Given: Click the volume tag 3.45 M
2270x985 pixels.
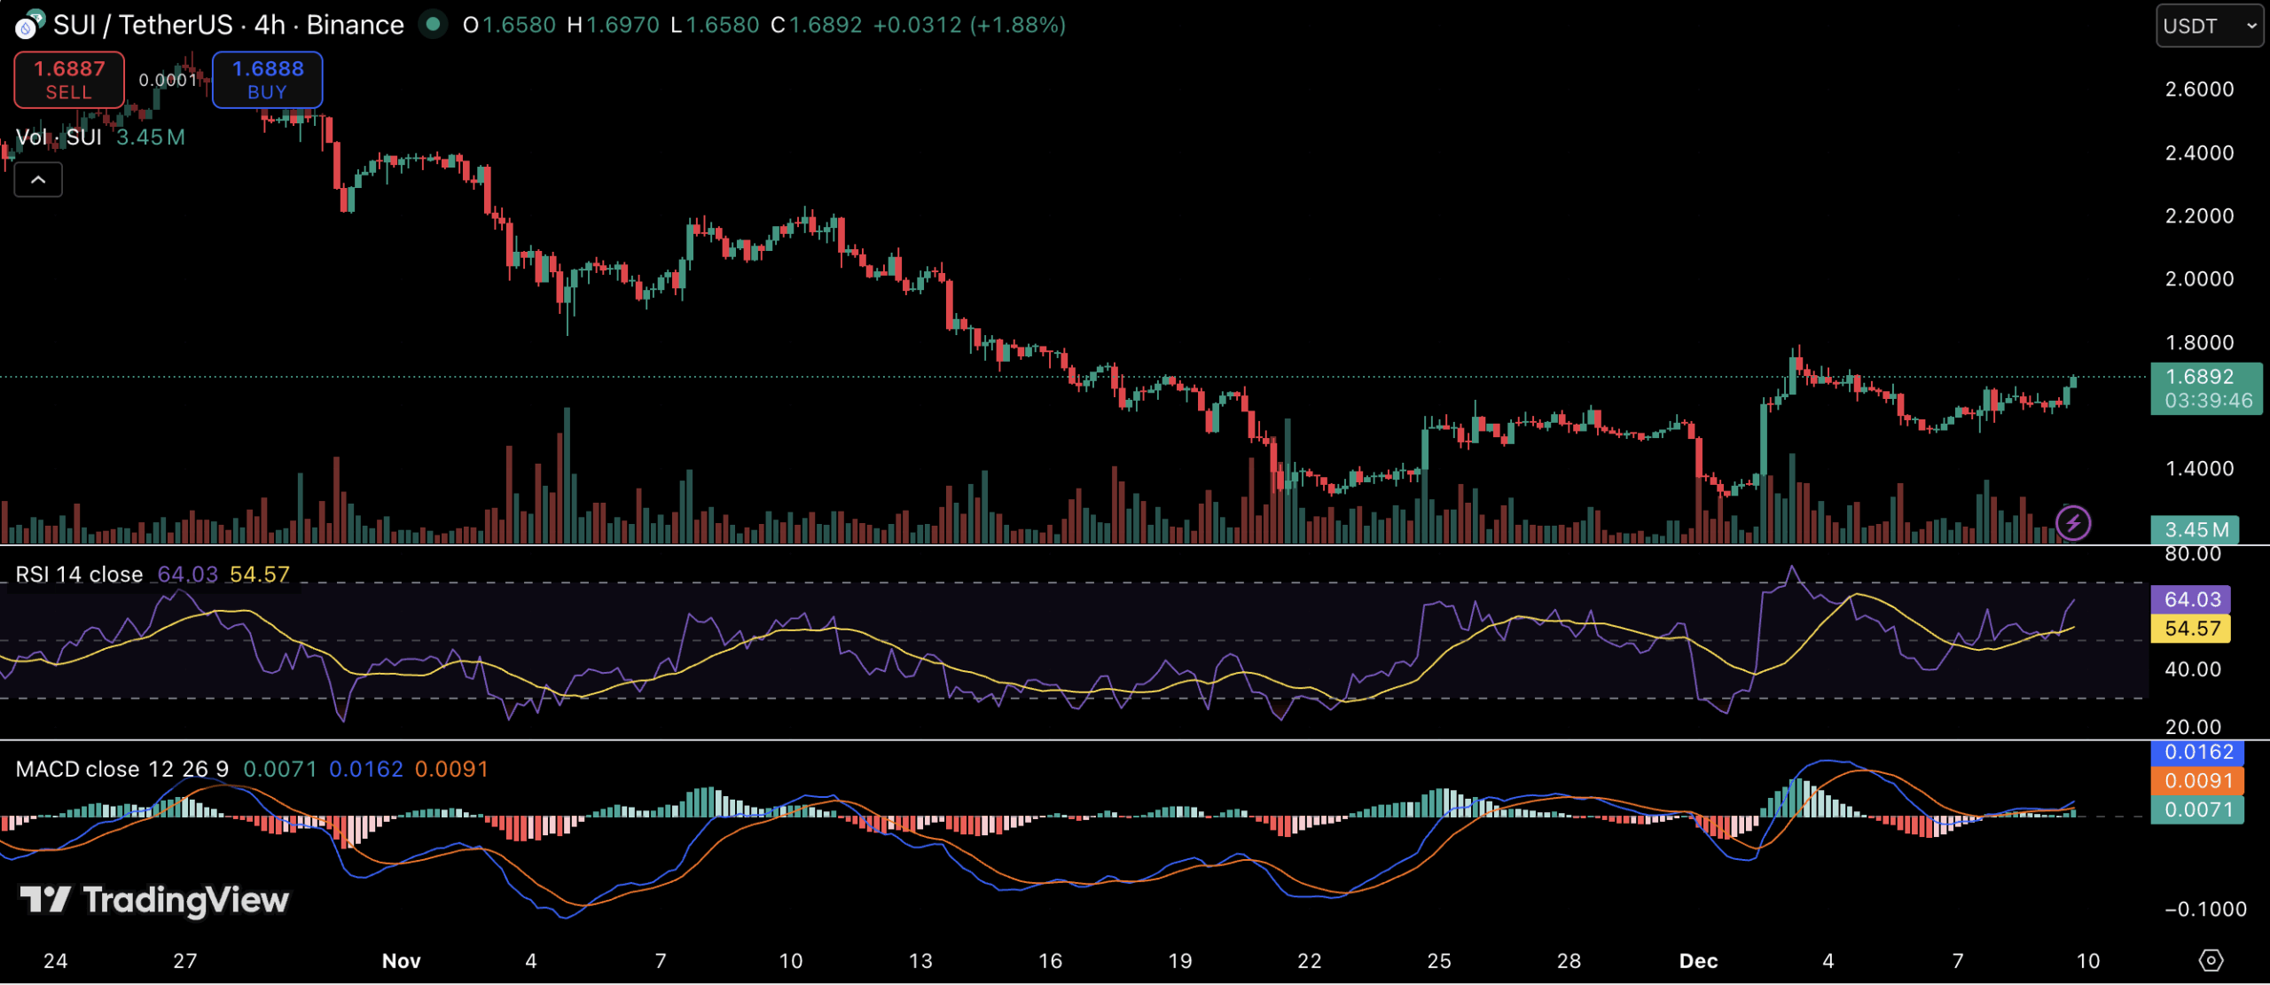Looking at the screenshot, I should coord(2195,530).
